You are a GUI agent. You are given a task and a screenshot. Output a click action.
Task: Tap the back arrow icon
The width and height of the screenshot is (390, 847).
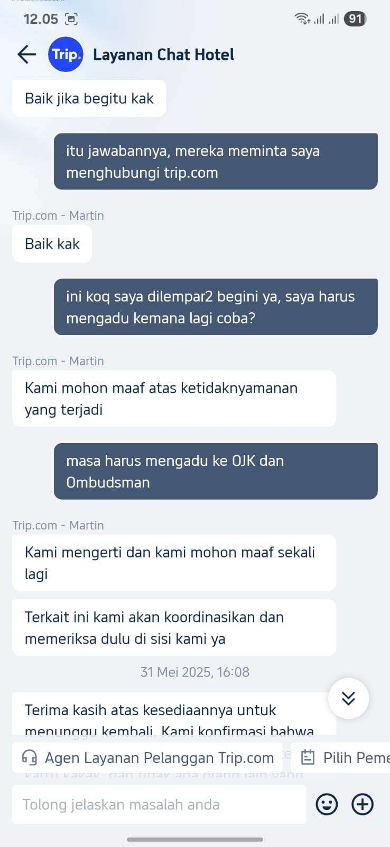click(26, 54)
